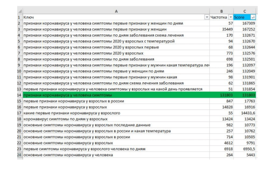Screen dimensions: 272x169
Task: Select frequency cell 131803 in green row
Action: click(x=222, y=95)
